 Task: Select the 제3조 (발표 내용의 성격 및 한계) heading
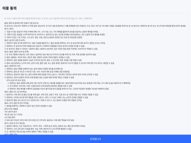tap(16, 52)
